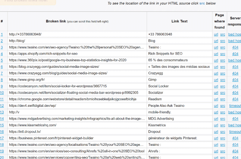The height and width of the screenshot is (159, 241).
Task: Open row number 8 link
Action: pyautogui.click(x=2, y=80)
